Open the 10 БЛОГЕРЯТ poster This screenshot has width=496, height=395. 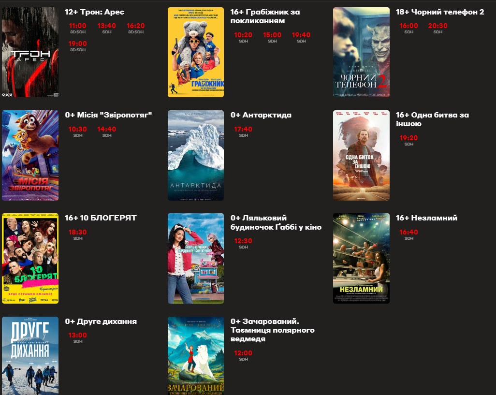point(30,258)
